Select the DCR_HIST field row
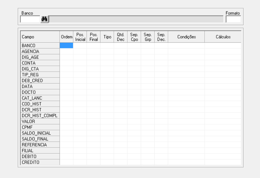 point(40,110)
